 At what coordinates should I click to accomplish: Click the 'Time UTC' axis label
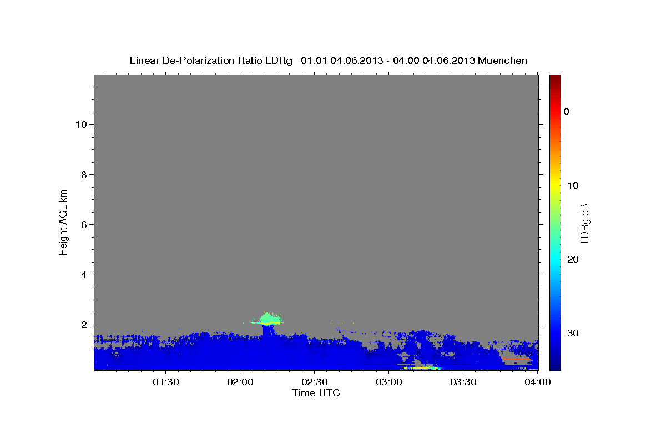(x=316, y=393)
